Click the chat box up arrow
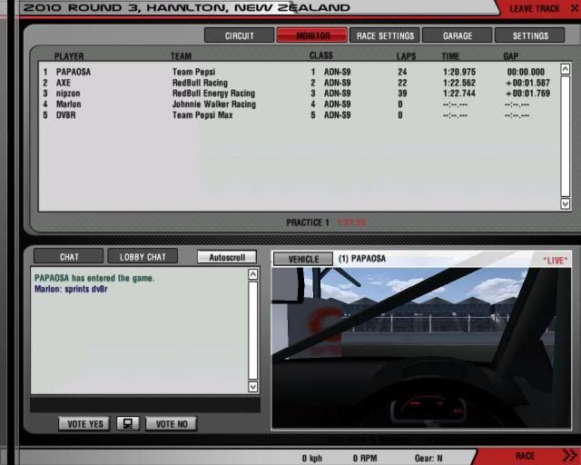 tap(252, 274)
